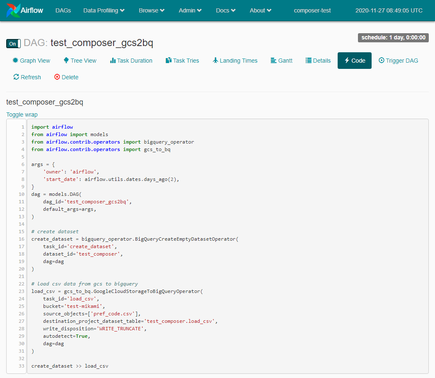Viewport: 435px width, 378px height.
Task: Turn off the DAG with the On toggle
Action: (12, 43)
